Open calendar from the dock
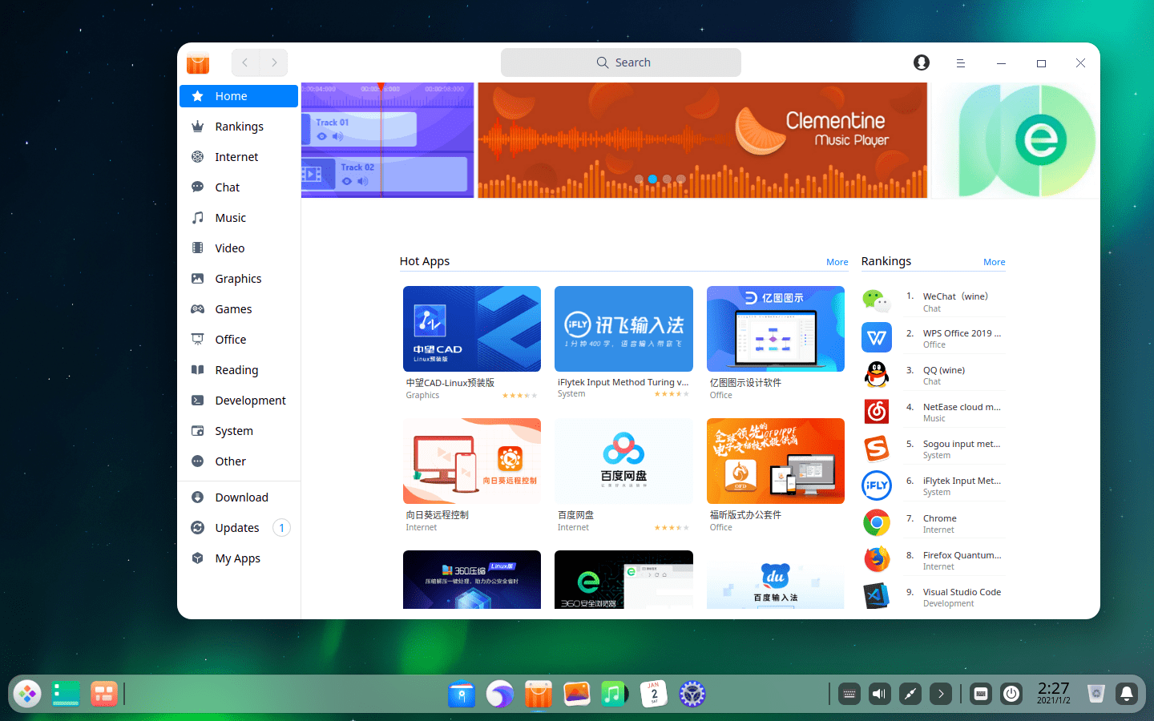 tap(654, 694)
